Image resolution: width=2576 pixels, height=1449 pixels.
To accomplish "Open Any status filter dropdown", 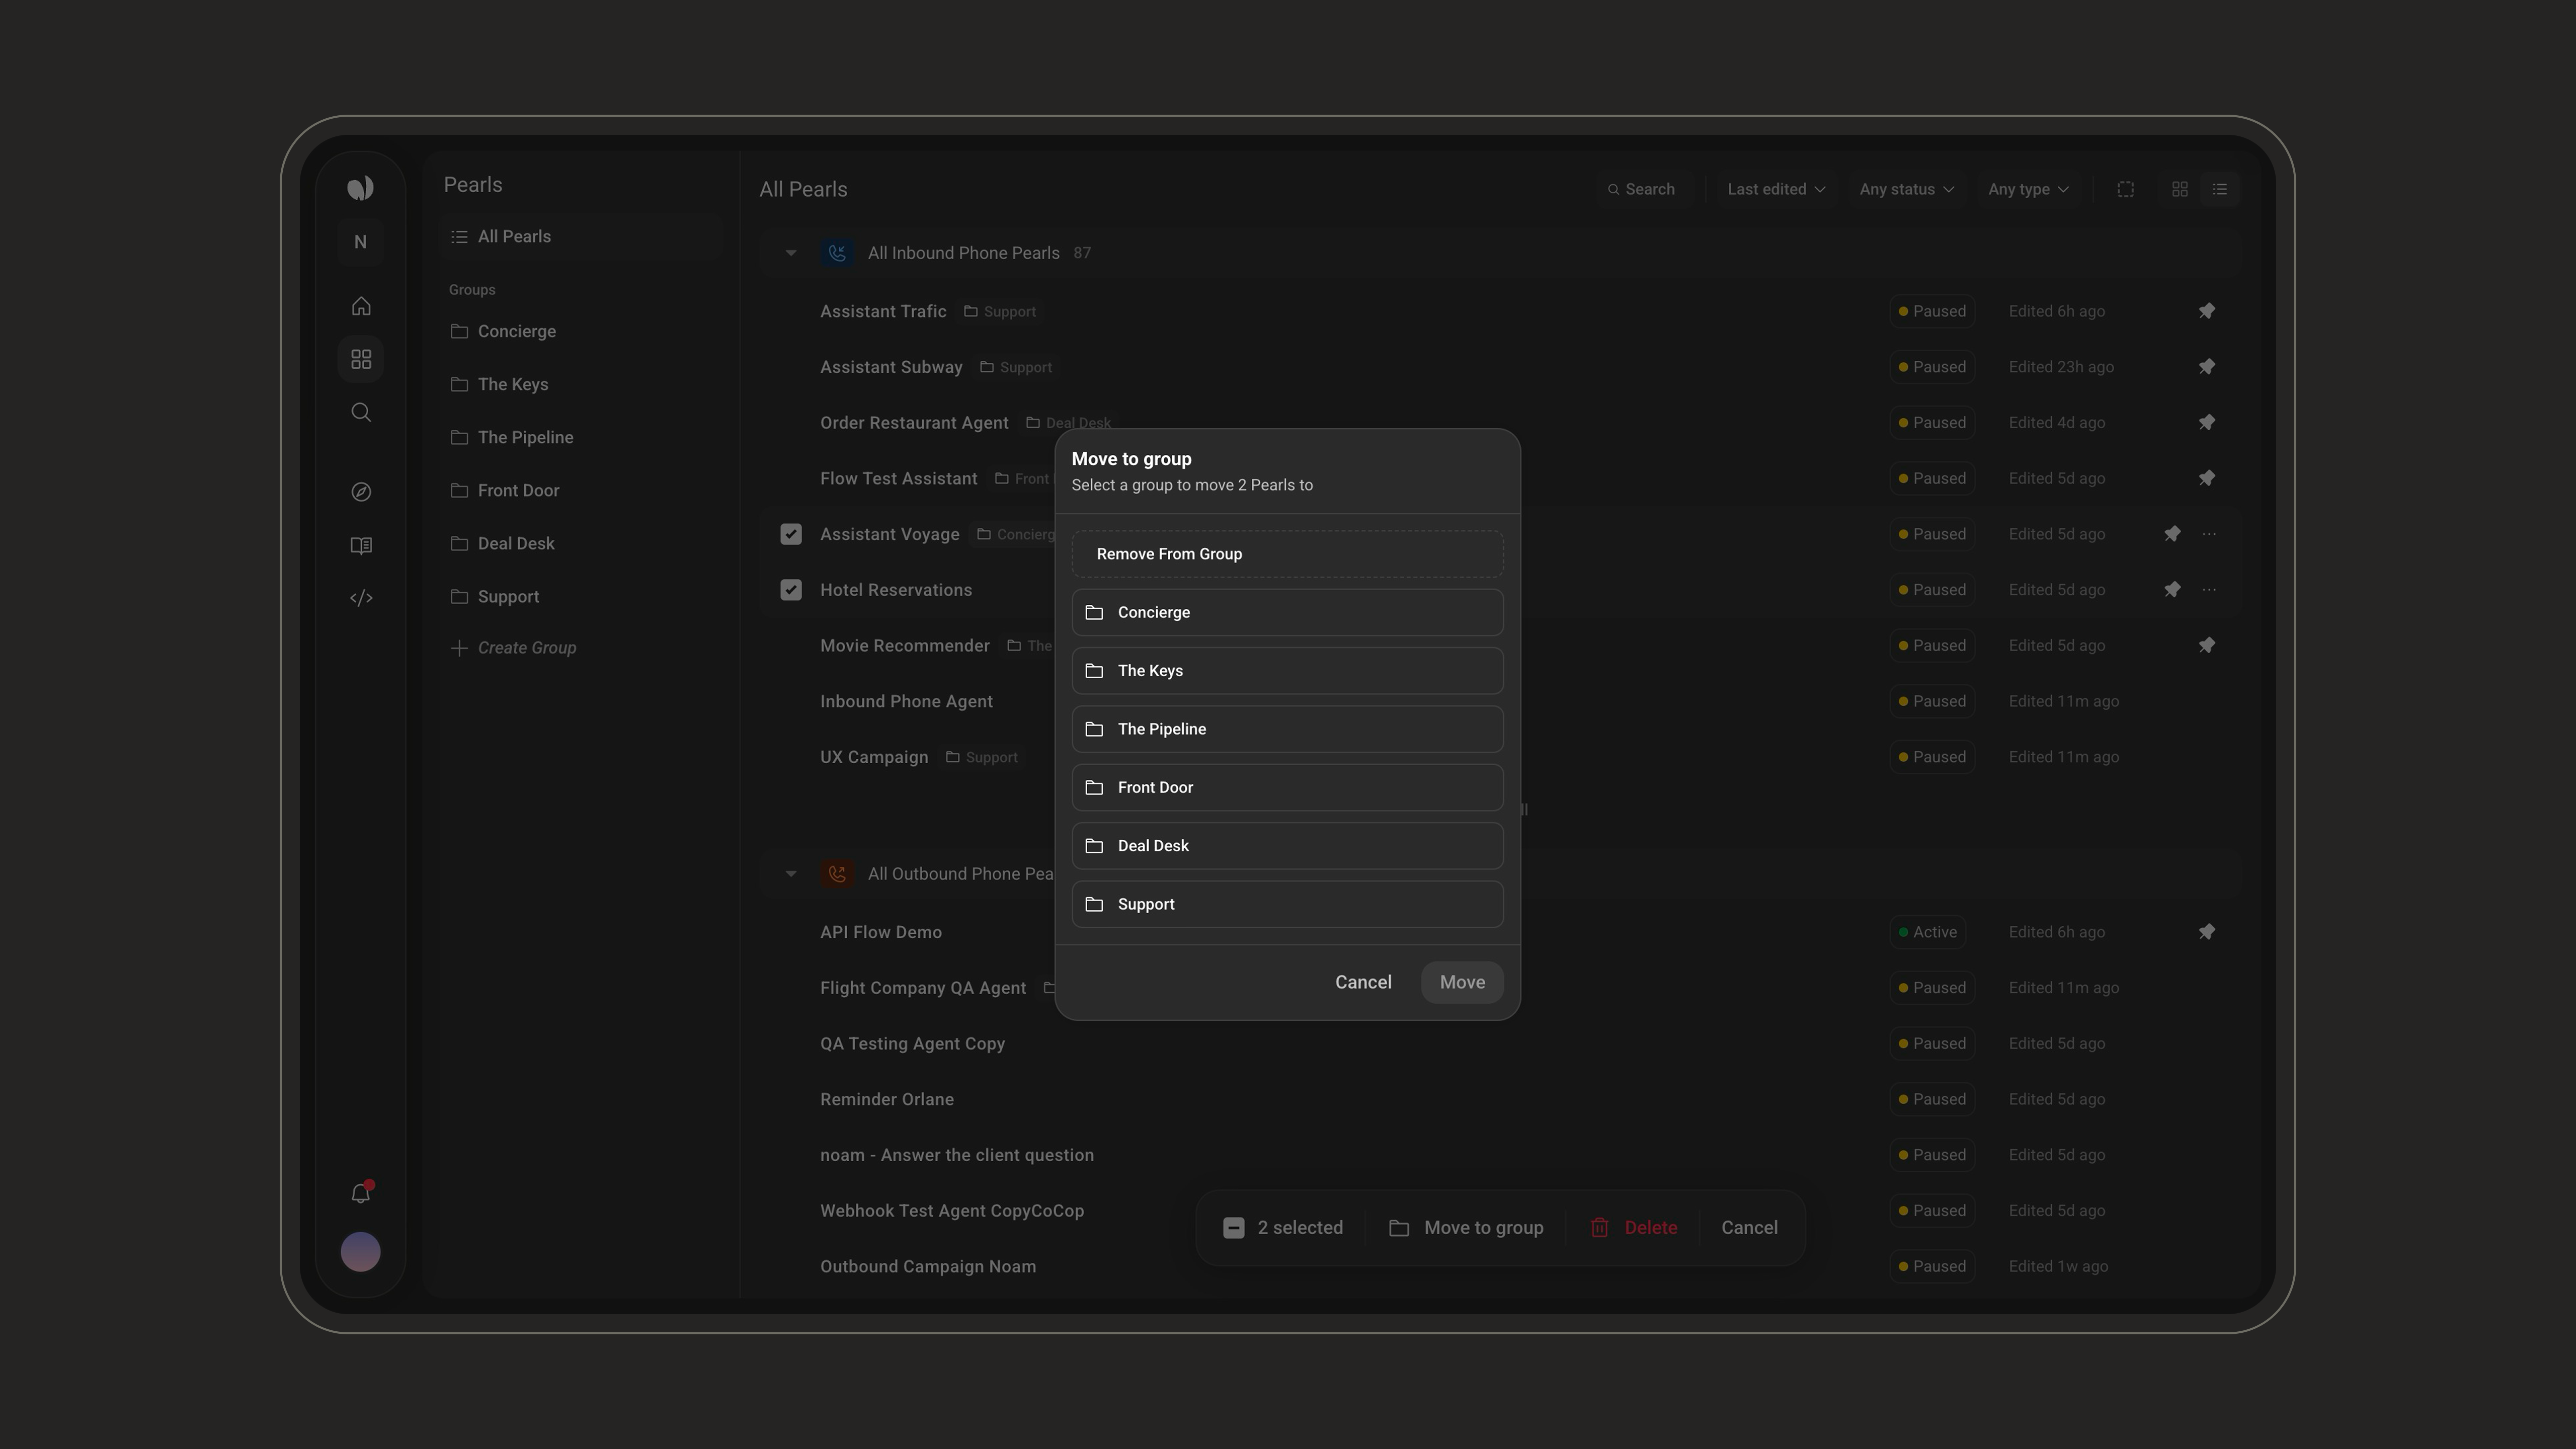I will pos(1906,189).
